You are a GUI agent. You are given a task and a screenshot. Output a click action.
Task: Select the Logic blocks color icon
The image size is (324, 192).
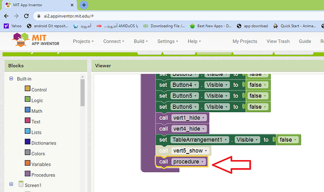pos(27,100)
